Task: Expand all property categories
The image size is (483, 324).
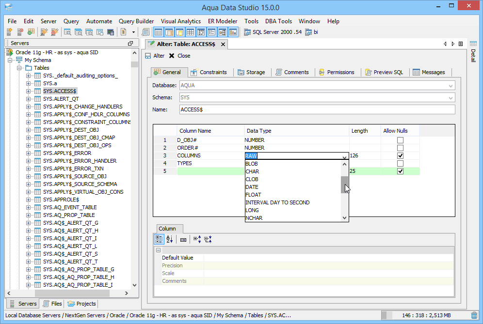Action: coord(197,239)
